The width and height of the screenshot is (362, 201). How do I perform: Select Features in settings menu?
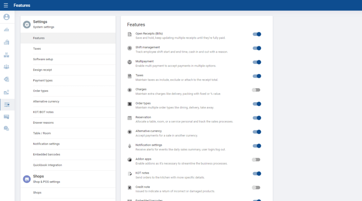[x=68, y=38]
